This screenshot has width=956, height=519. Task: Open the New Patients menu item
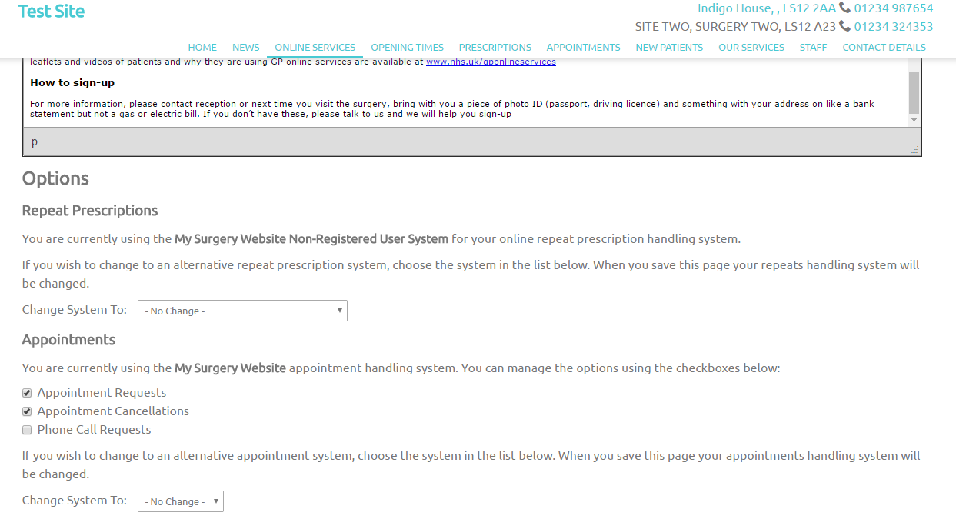[669, 48]
